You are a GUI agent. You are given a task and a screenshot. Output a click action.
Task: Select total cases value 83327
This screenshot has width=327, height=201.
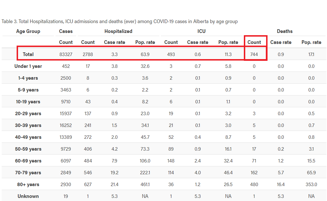point(66,54)
